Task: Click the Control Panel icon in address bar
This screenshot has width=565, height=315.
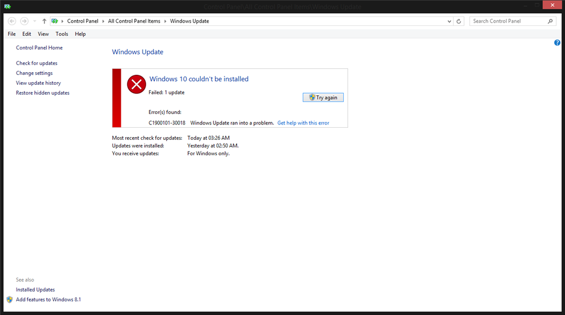Action: [55, 21]
